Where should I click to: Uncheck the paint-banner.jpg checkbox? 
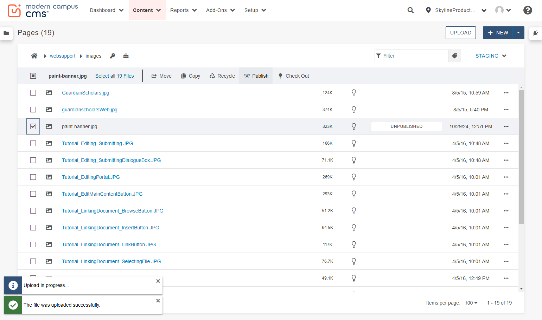[x=33, y=126]
